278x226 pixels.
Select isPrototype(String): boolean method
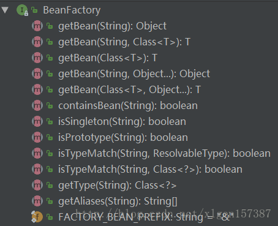pyautogui.click(x=123, y=138)
